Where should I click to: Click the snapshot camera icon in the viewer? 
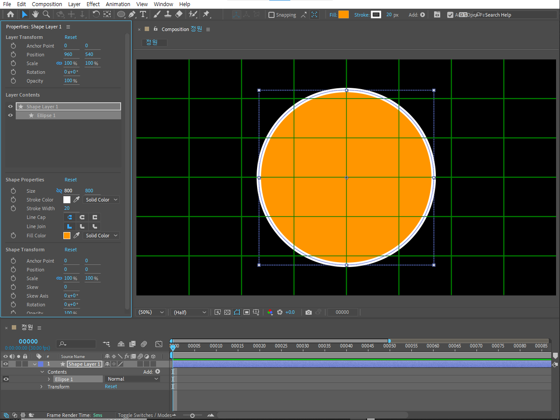pyautogui.click(x=309, y=312)
